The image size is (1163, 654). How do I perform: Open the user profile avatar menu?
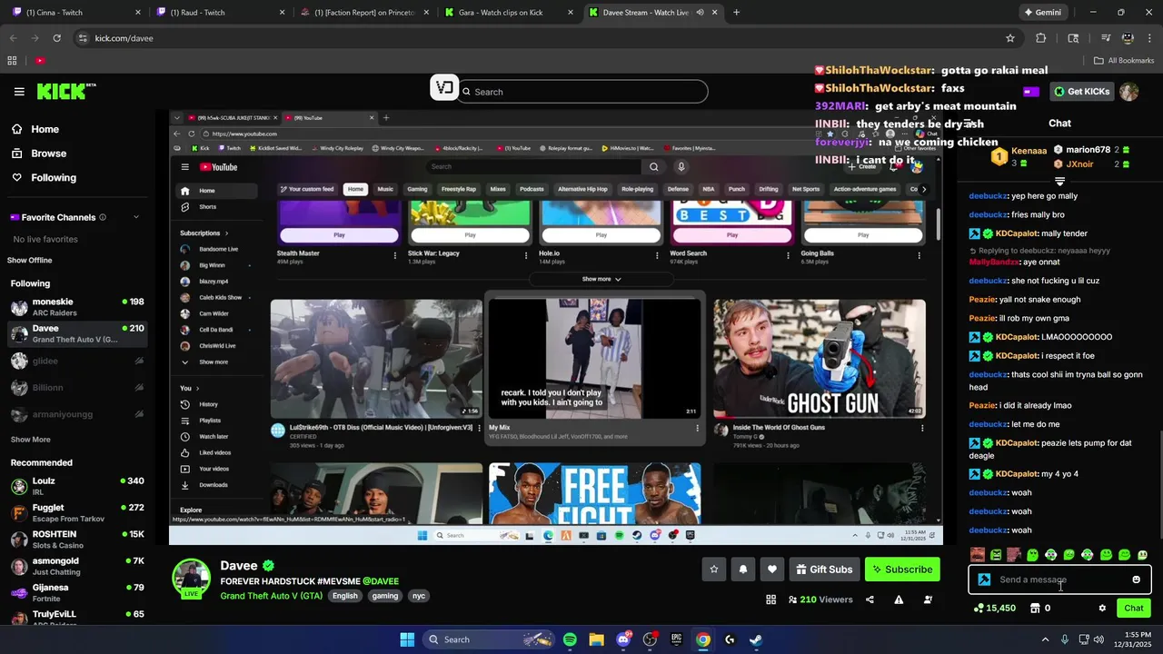(x=1128, y=92)
